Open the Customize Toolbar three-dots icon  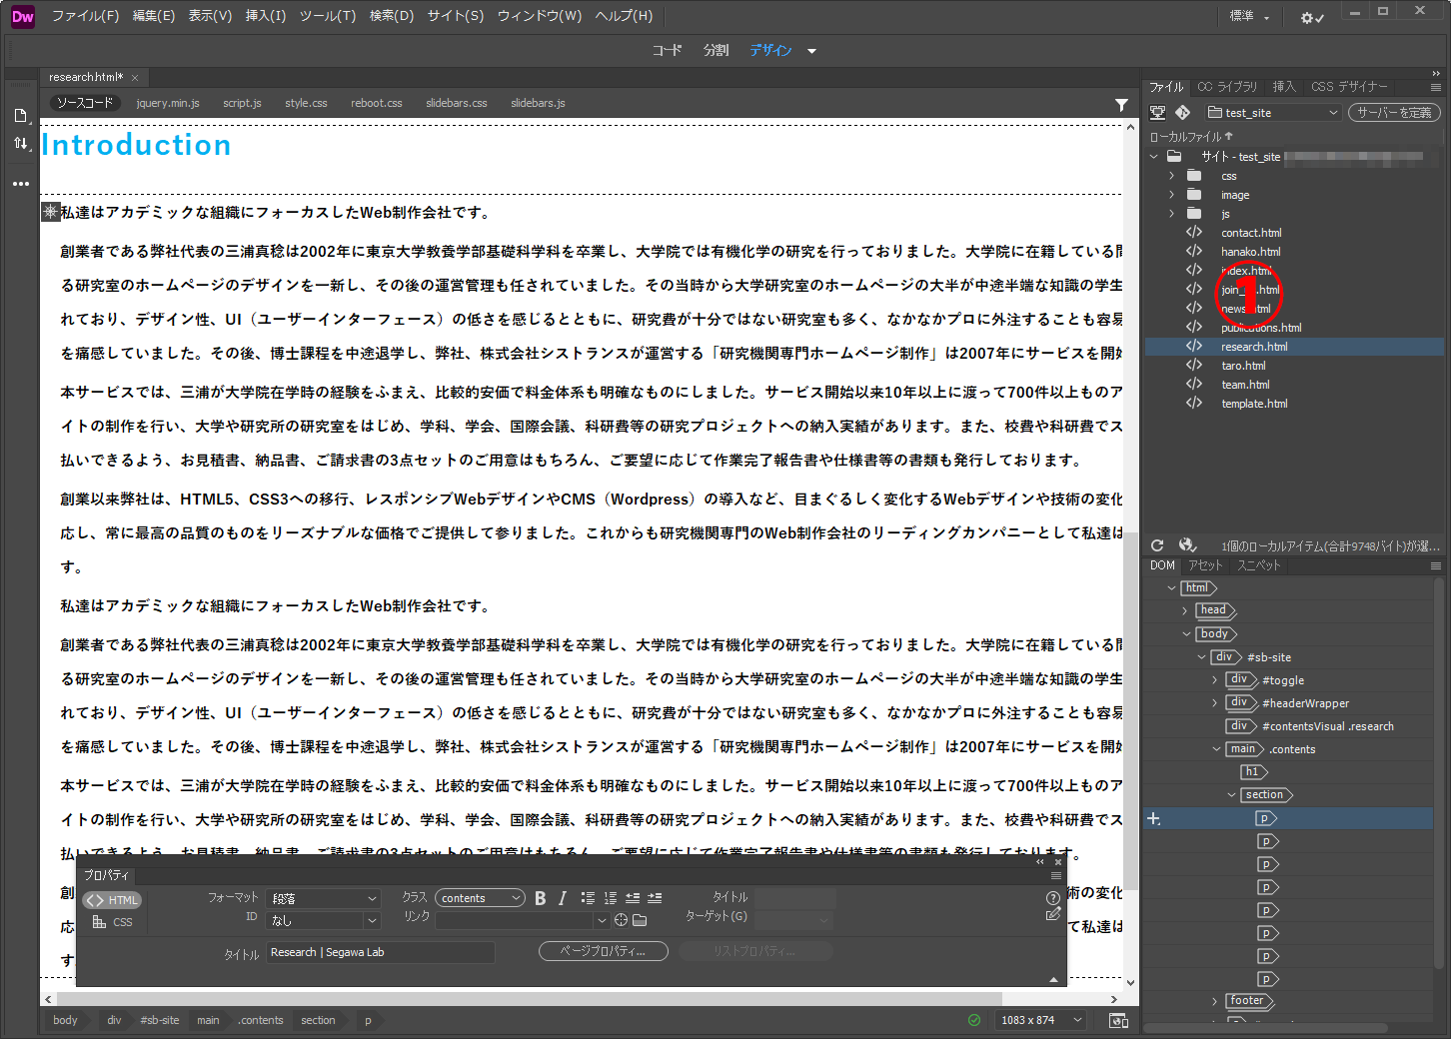click(21, 184)
